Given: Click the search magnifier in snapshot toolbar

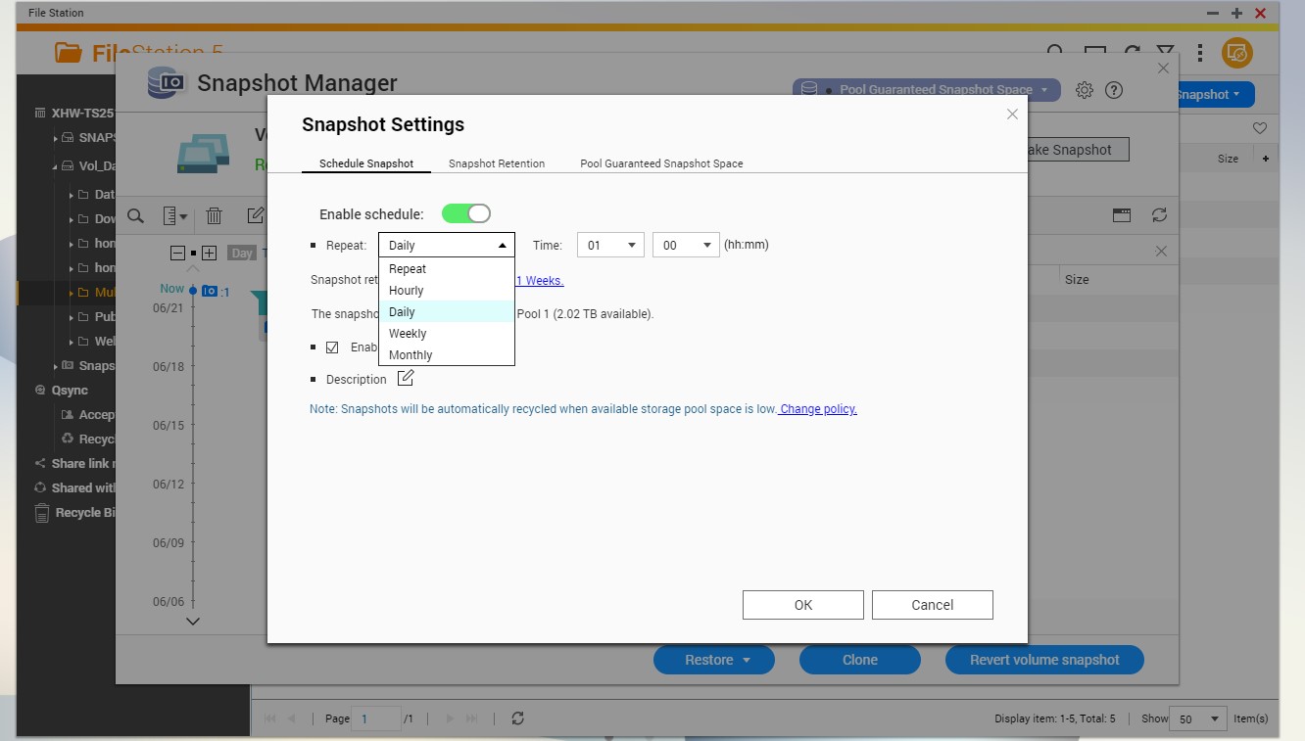Looking at the screenshot, I should 136,216.
